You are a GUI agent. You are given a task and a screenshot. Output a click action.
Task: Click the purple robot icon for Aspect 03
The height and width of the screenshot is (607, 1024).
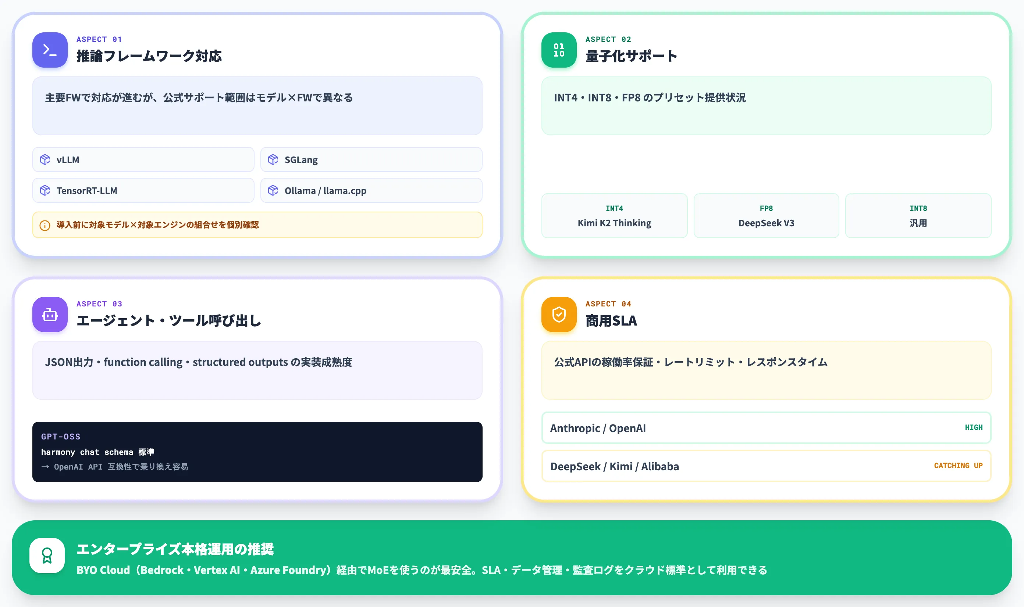(50, 315)
